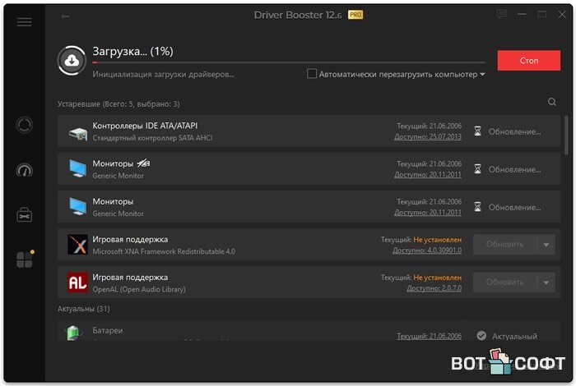Click the Батареи row title

point(108,330)
